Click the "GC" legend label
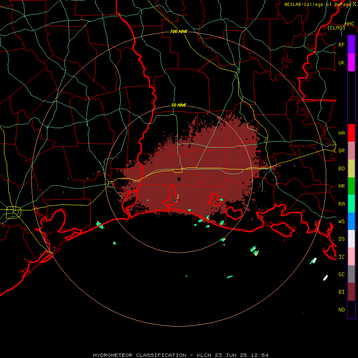Image resolution: width=358 pixels, height=358 pixels. (341, 274)
